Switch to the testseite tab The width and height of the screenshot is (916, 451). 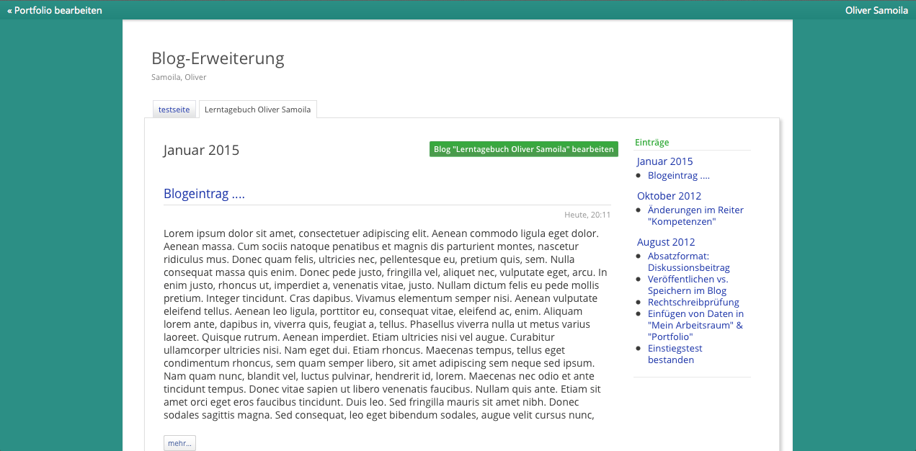[174, 110]
